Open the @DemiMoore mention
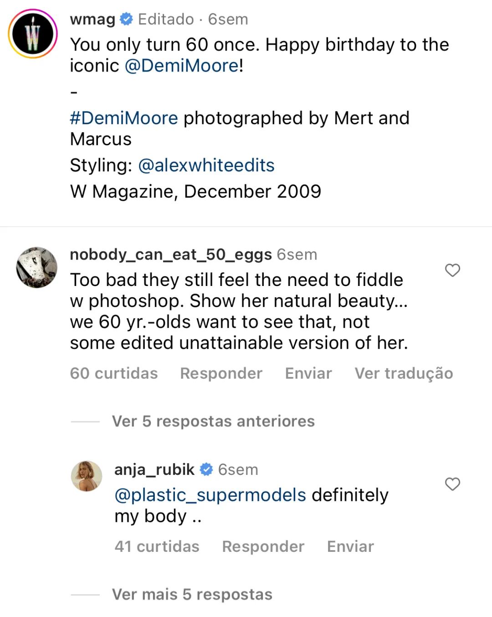The image size is (492, 617). (181, 66)
